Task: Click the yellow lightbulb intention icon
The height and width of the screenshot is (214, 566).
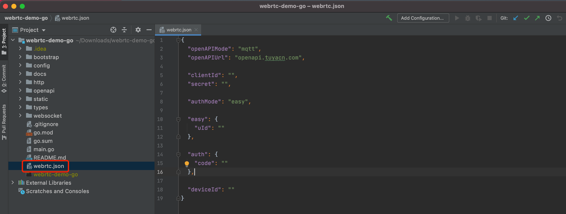Action: pos(187,163)
